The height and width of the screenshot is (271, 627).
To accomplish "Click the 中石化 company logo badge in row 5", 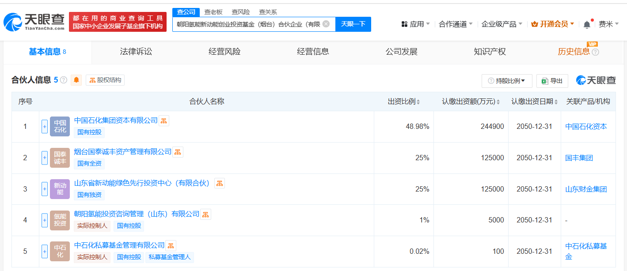I will pyautogui.click(x=60, y=252).
